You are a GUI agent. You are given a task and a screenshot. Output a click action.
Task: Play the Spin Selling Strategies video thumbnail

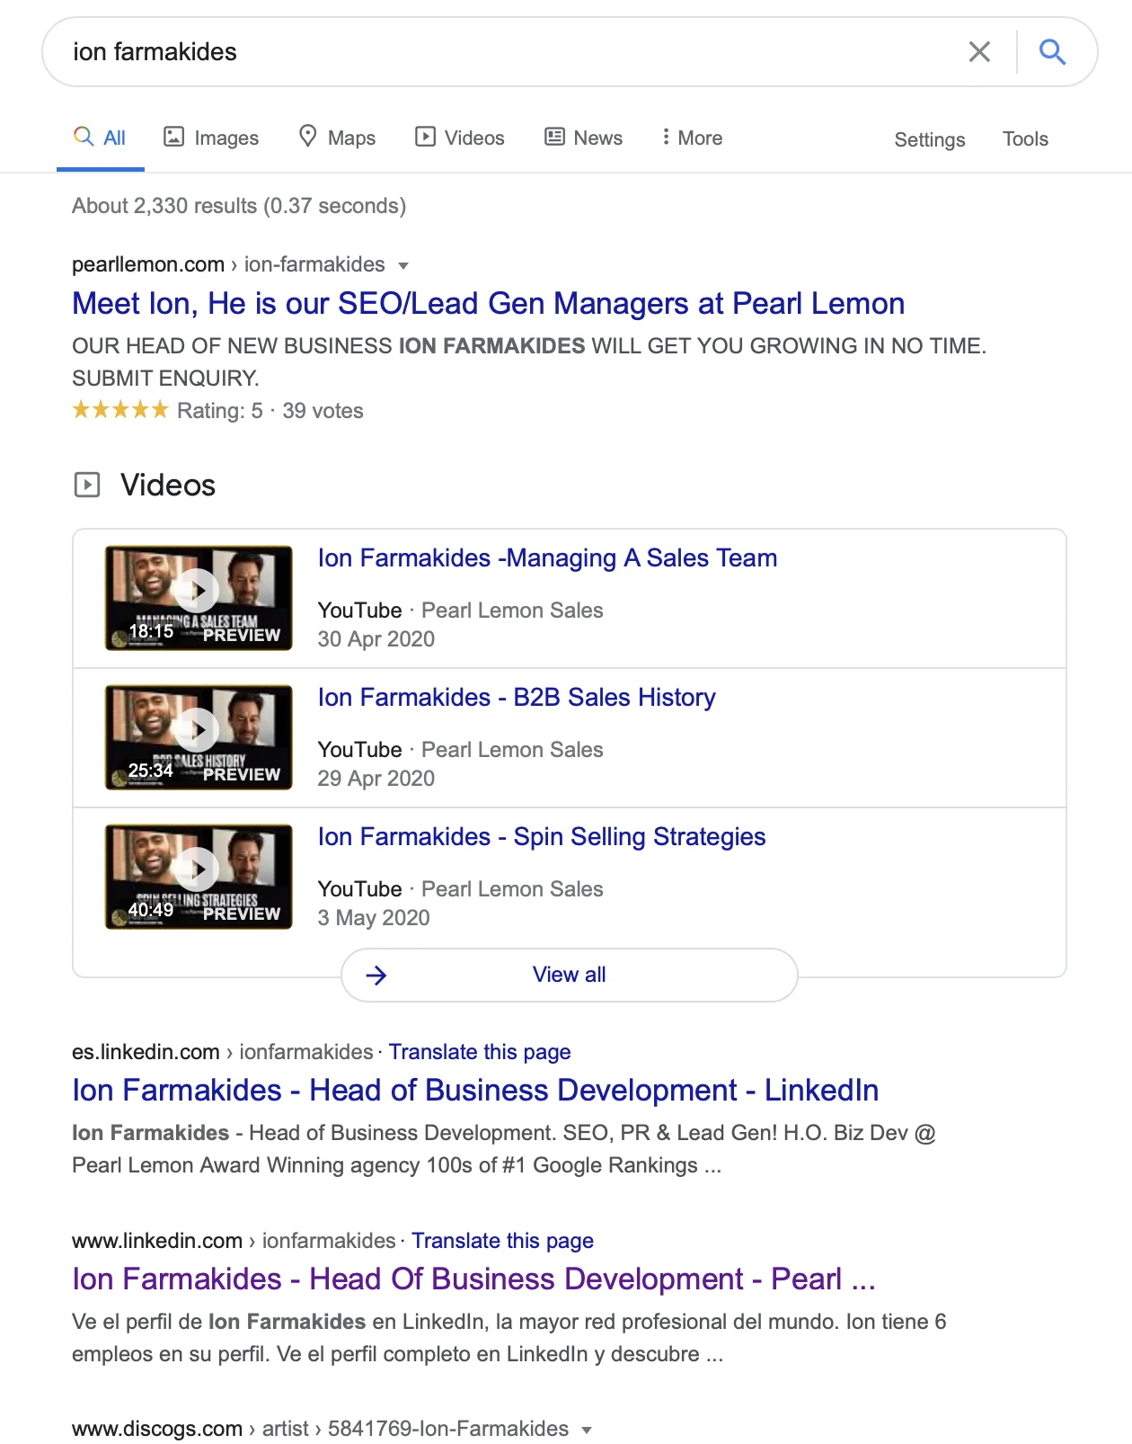pos(199,877)
